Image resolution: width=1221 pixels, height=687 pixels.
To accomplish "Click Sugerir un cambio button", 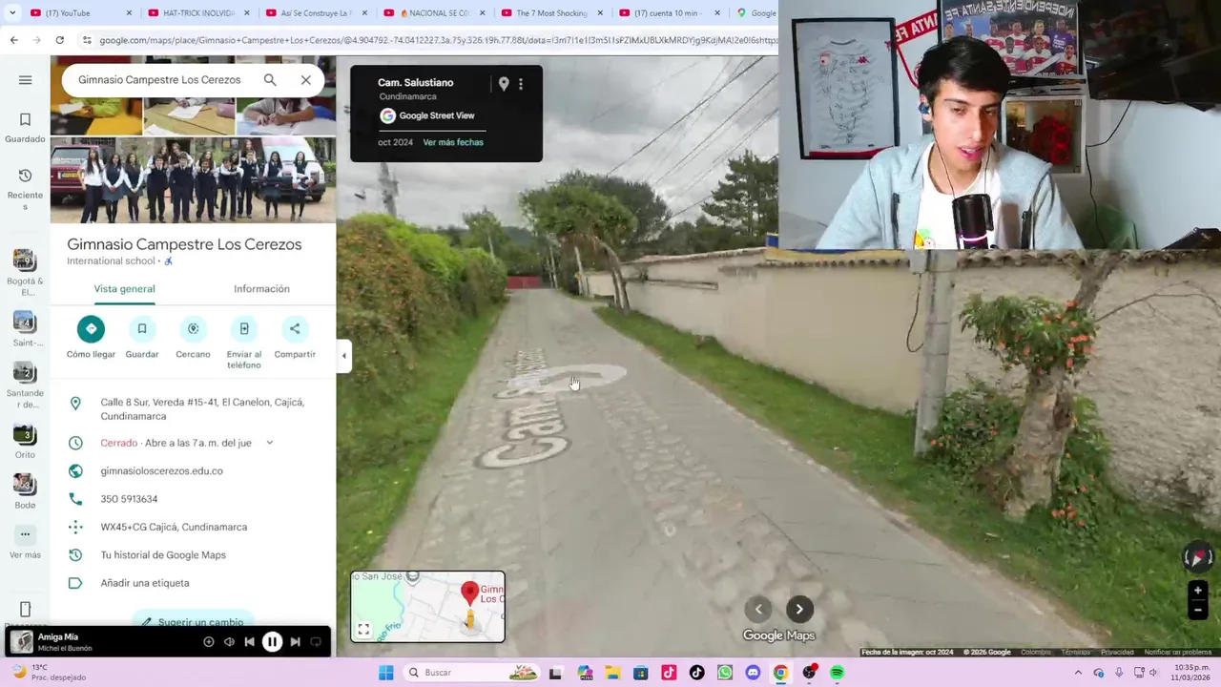I will (193, 621).
